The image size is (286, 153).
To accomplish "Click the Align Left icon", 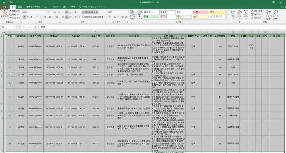I will pyautogui.click(x=63, y=17).
